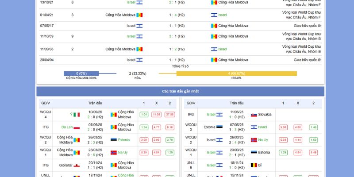Click Moldova flag in the 28/04/04 match row
The height and width of the screenshot is (177, 354).
point(214,60)
